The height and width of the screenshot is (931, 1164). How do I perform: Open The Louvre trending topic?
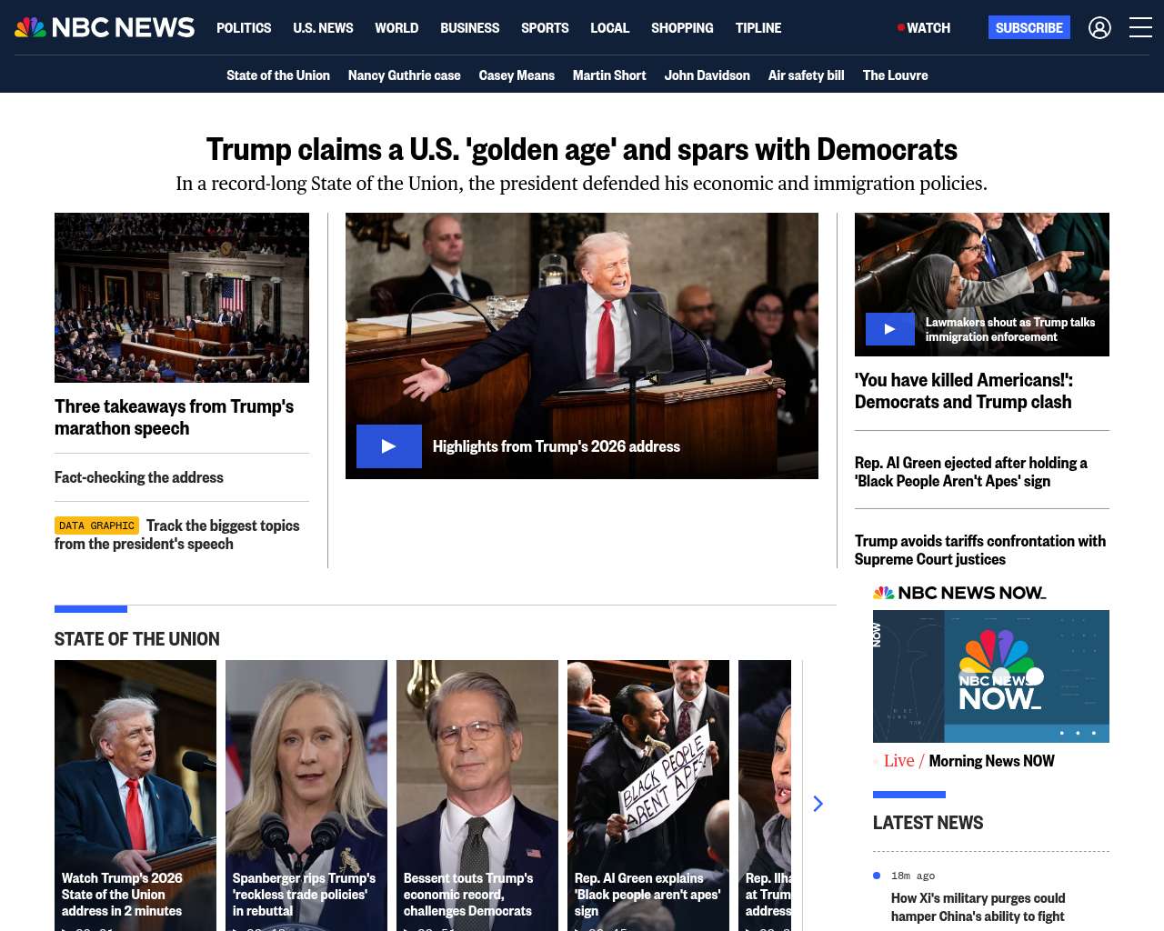pos(896,75)
